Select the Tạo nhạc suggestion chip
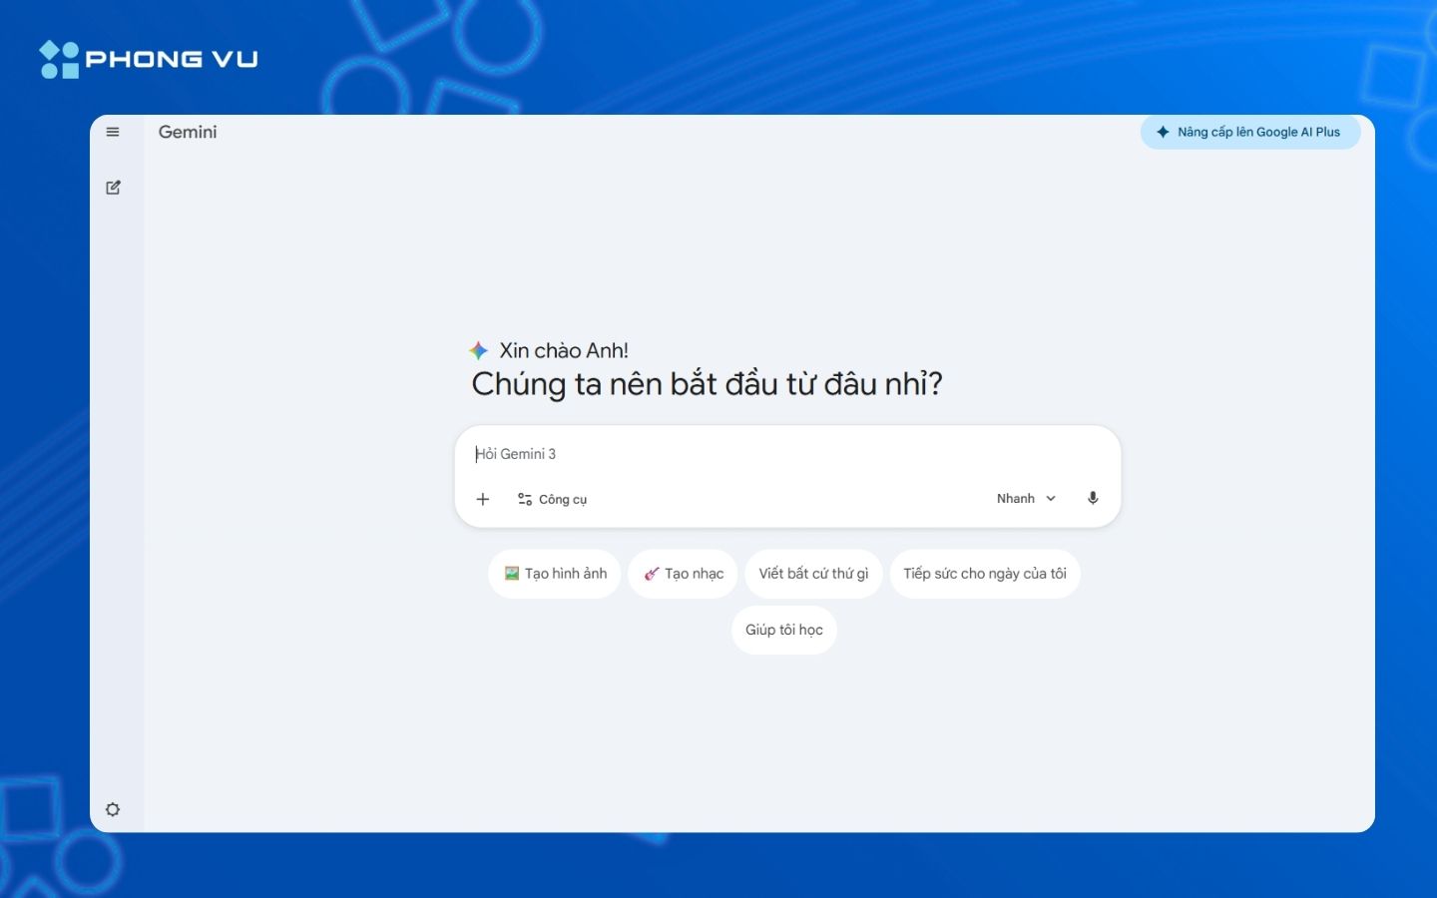This screenshot has height=898, width=1437. (x=684, y=574)
